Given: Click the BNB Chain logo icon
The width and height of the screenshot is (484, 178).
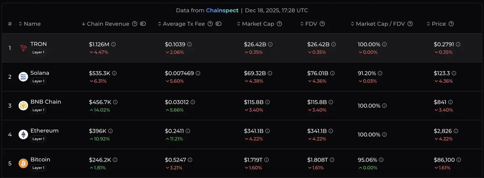Looking at the screenshot, I should pyautogui.click(x=23, y=106).
